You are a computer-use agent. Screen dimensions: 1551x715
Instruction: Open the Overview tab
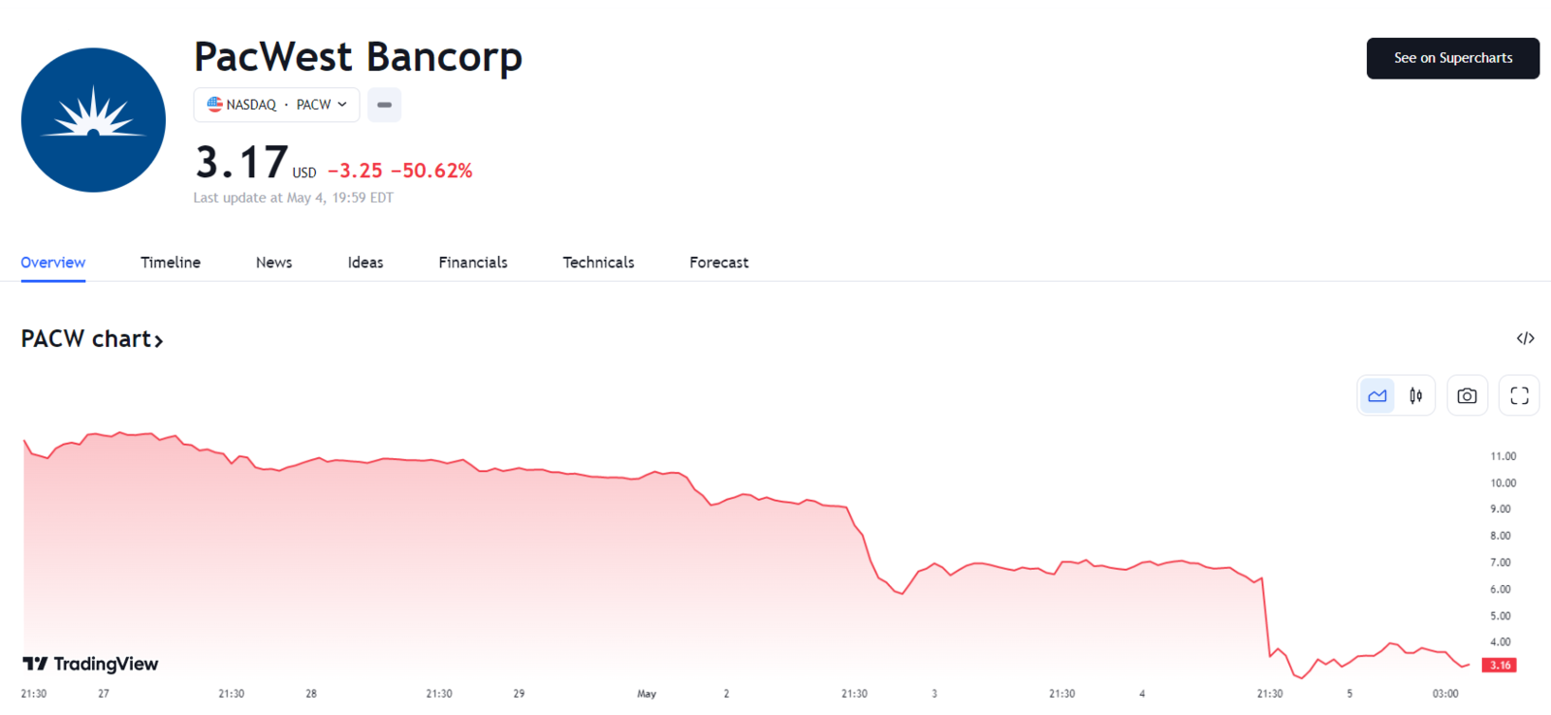[x=53, y=263]
